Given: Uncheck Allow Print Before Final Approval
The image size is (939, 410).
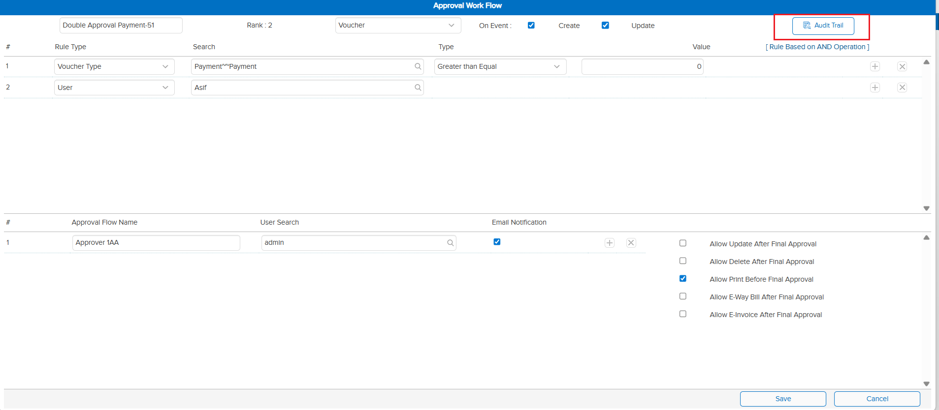Looking at the screenshot, I should click(683, 278).
